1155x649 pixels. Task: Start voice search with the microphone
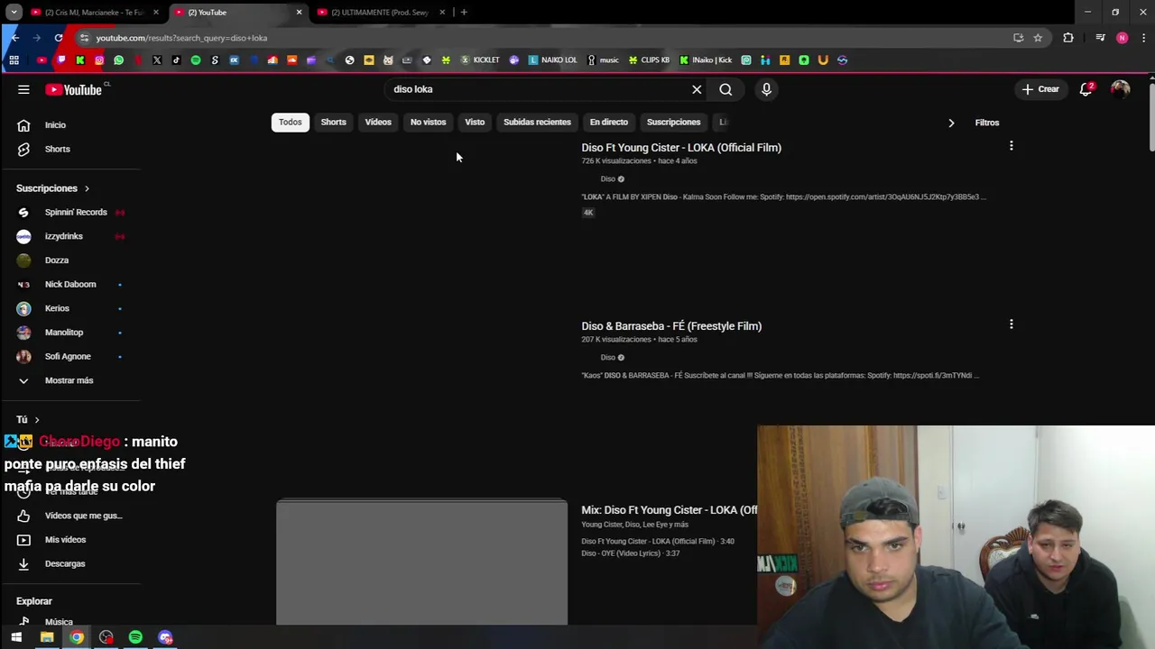click(766, 89)
